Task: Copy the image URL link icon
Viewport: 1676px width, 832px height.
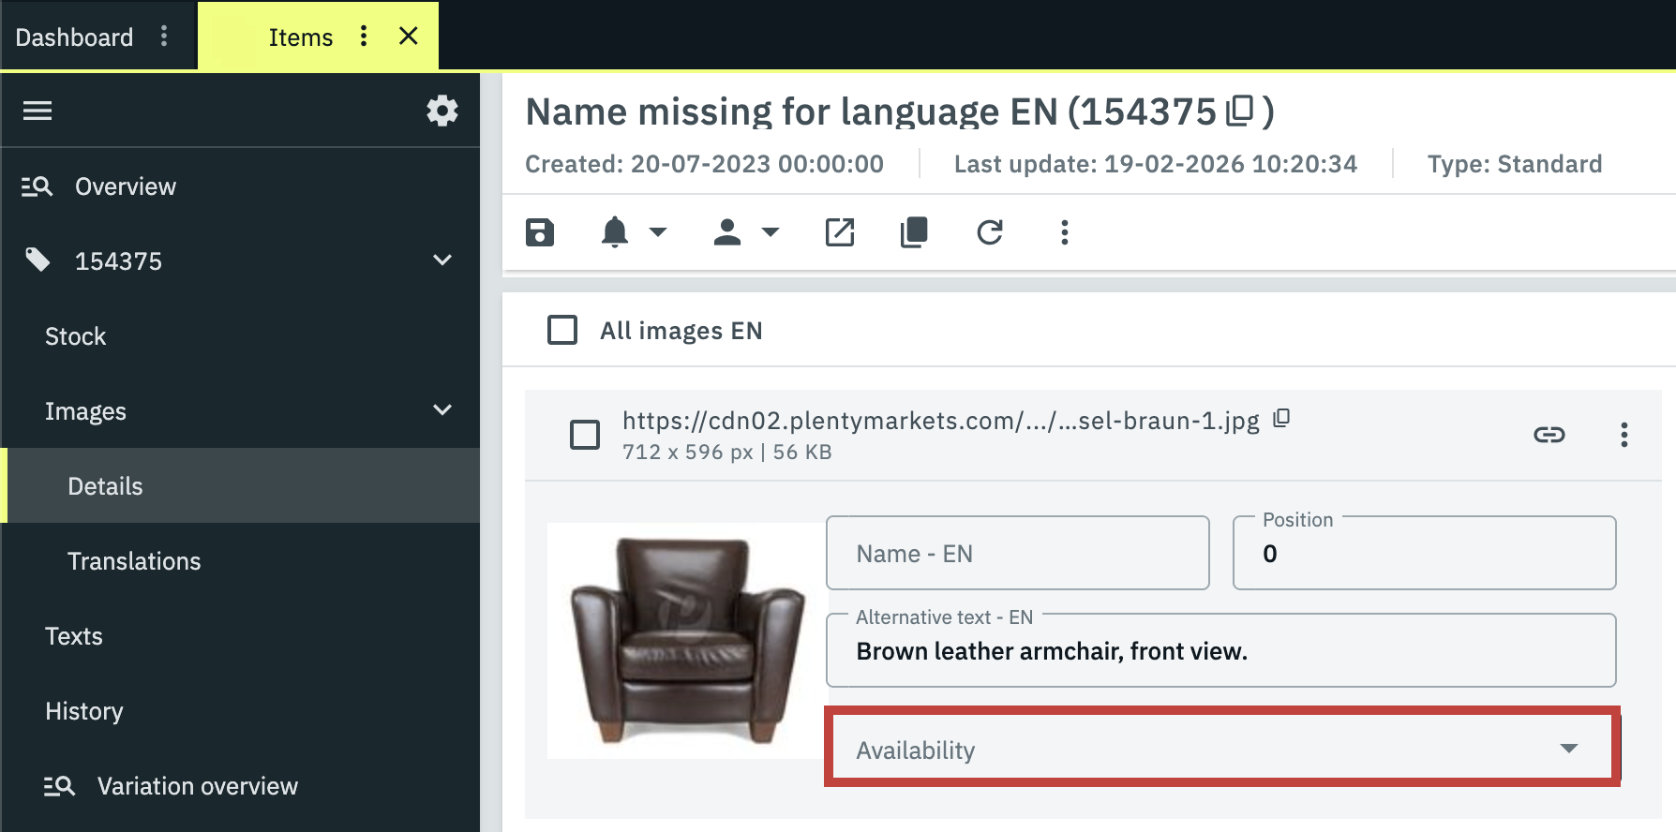Action: (x=1549, y=435)
